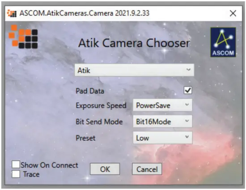246x190 pixels.
Task: Click the arrow beside Low preset
Action: 187,137
